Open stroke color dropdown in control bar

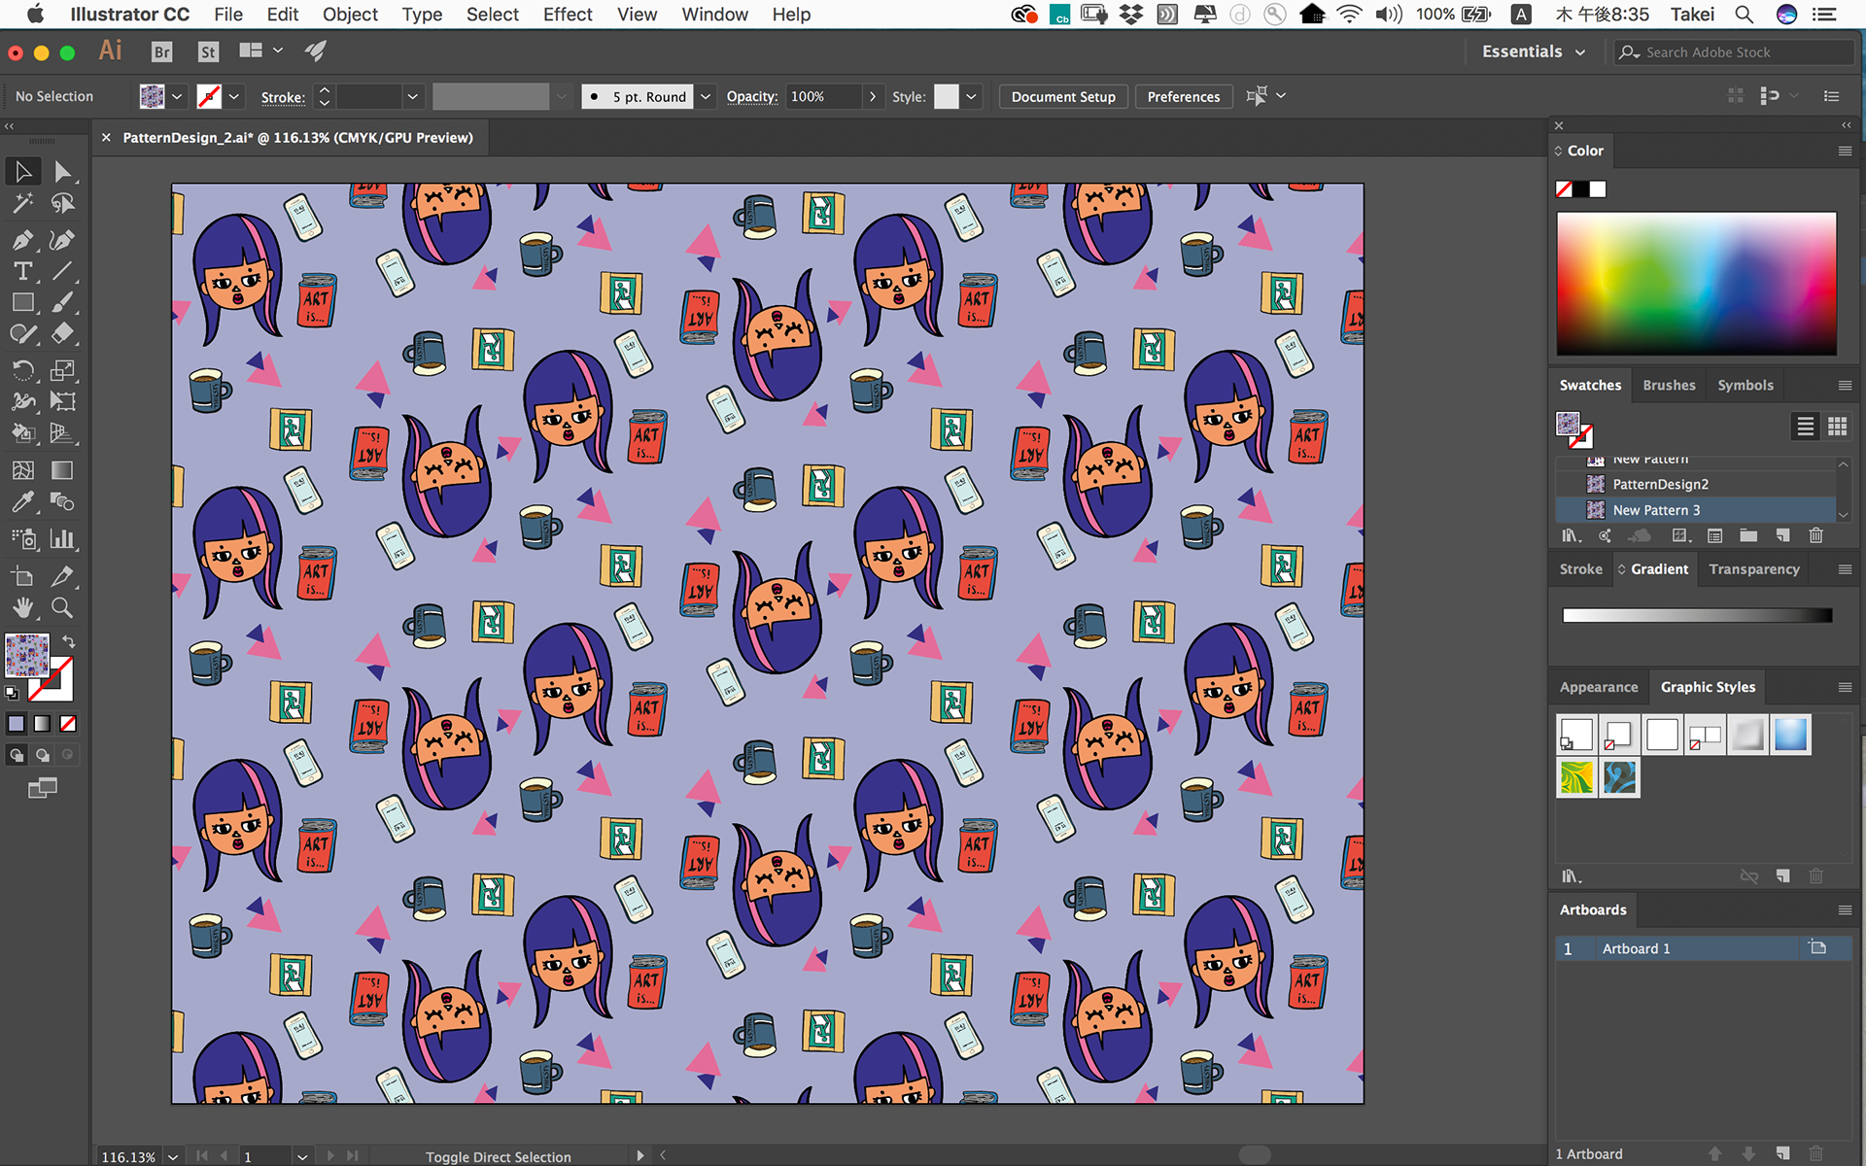pyautogui.click(x=233, y=96)
